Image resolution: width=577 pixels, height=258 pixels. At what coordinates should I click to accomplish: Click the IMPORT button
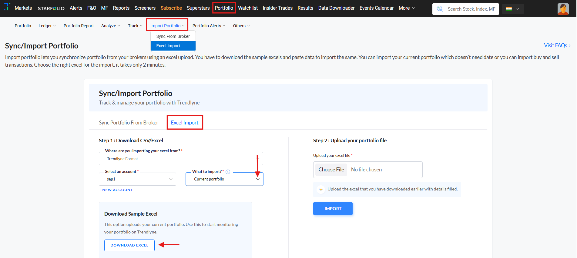pos(333,209)
